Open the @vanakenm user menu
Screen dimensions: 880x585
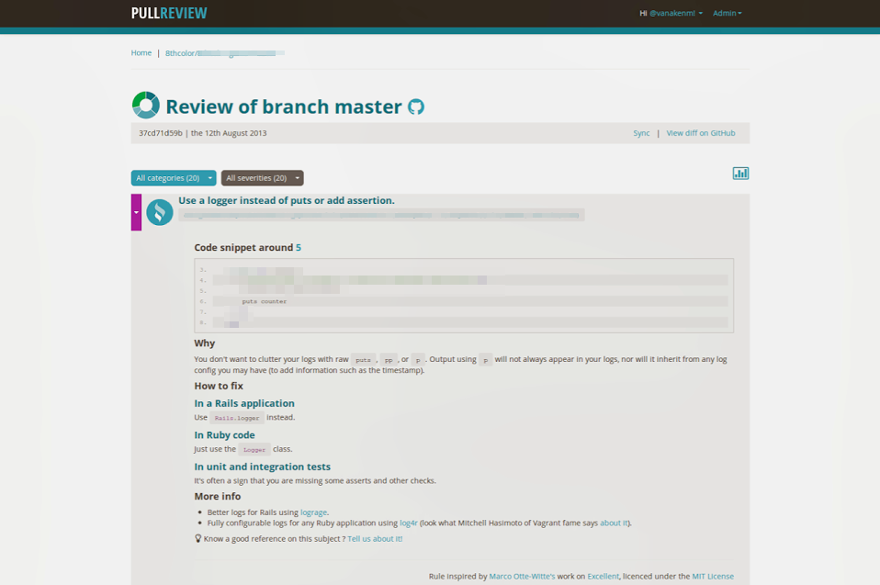click(675, 13)
